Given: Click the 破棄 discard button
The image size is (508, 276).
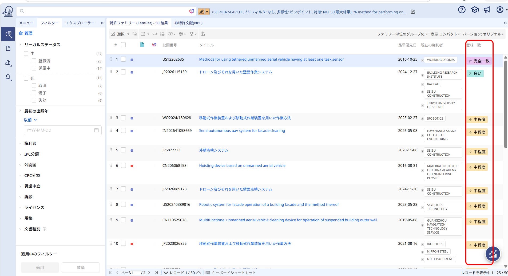Looking at the screenshot, I should pyautogui.click(x=81, y=267).
